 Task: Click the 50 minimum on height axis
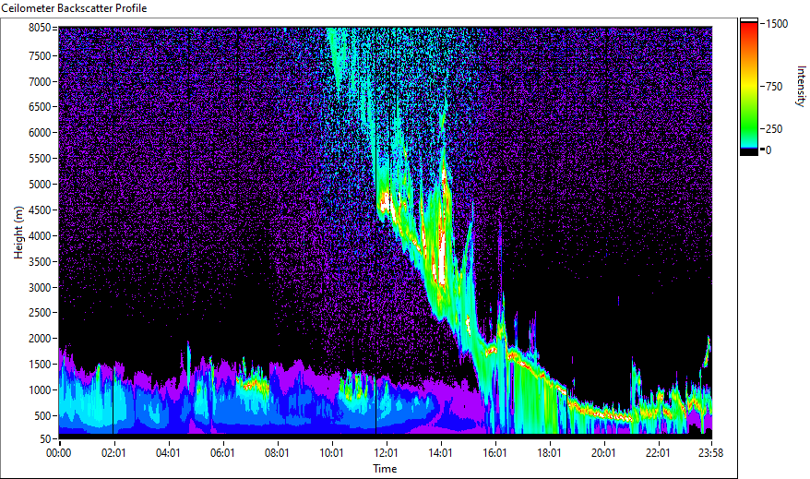[45, 439]
